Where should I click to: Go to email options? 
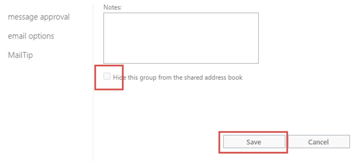pos(31,36)
